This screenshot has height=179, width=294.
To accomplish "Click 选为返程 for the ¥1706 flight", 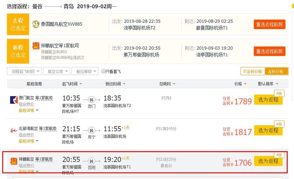I will [x=268, y=161].
